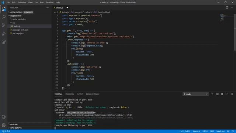Open the Run menu

(42, 3)
